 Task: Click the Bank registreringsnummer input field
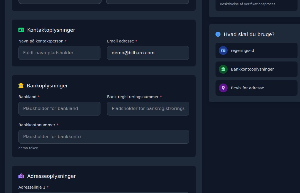coord(148,109)
